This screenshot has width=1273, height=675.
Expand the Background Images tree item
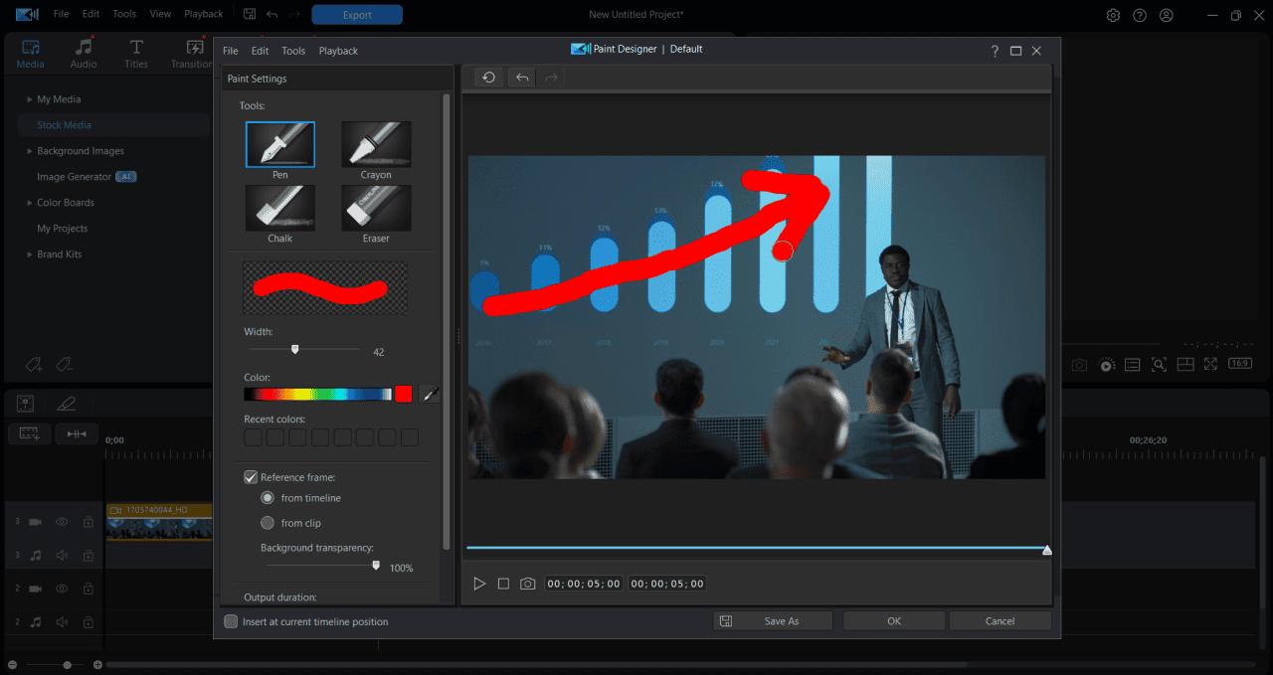point(29,151)
